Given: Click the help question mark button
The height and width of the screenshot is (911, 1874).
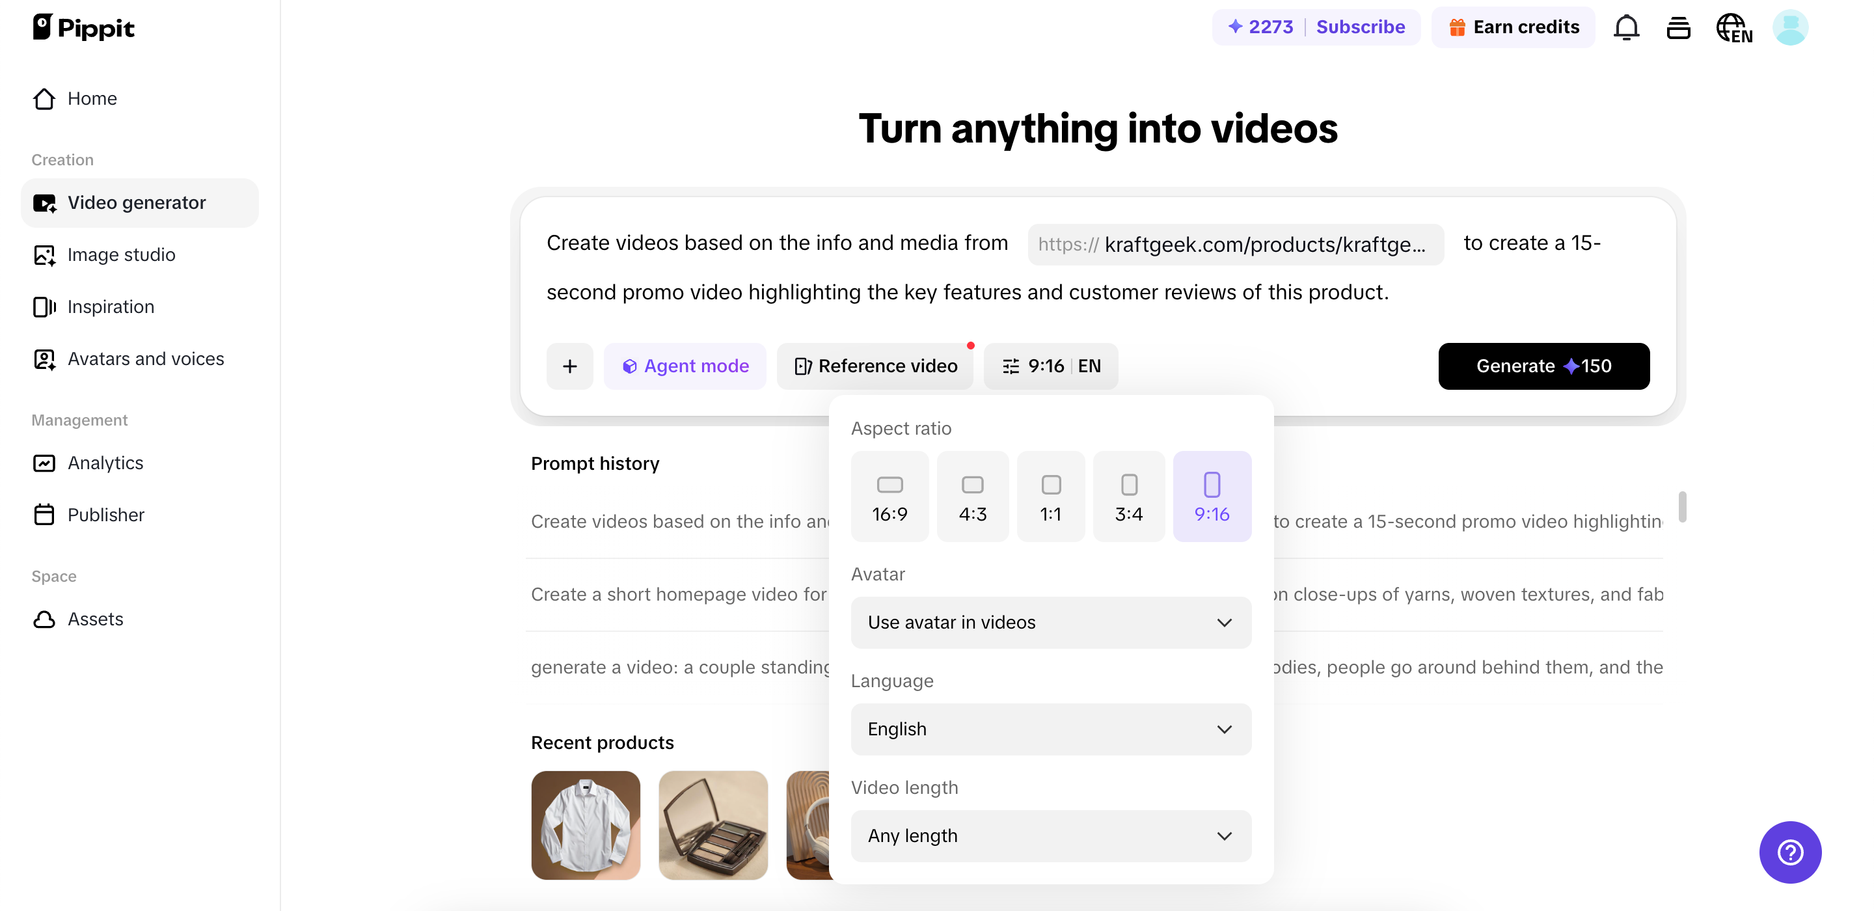Looking at the screenshot, I should click(x=1789, y=852).
